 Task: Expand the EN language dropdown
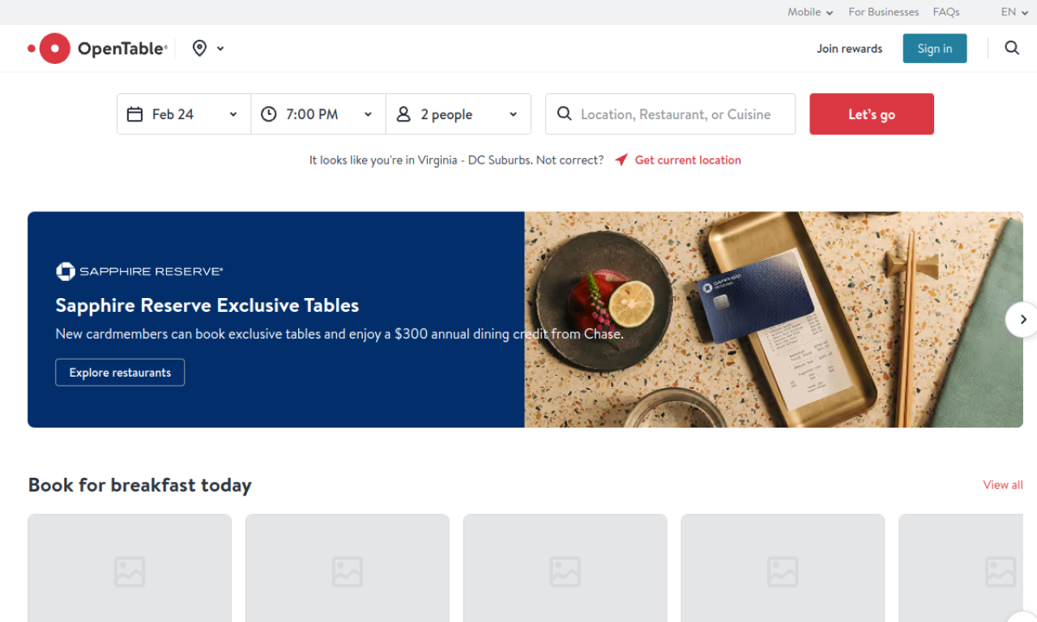coord(1014,12)
